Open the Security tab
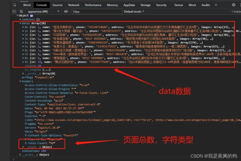Screen dimensions: 241x161 tap(161, 5)
